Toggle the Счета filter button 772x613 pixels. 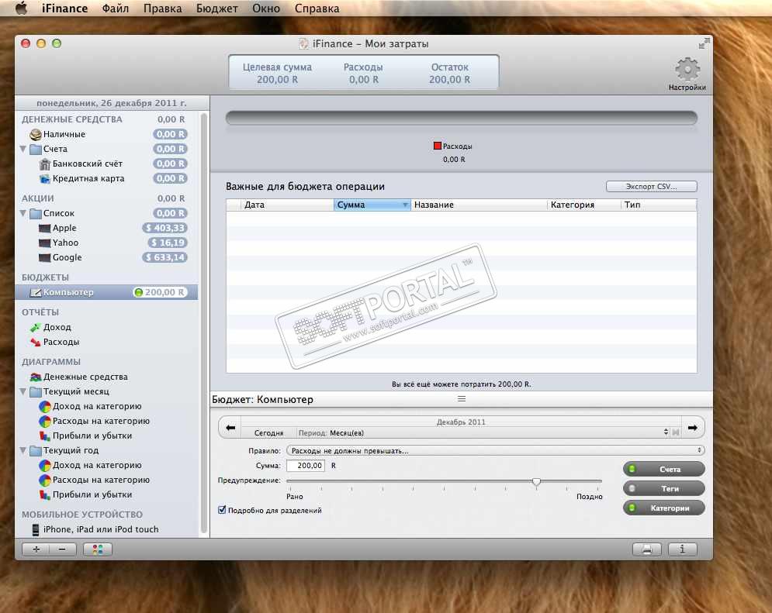pyautogui.click(x=663, y=469)
